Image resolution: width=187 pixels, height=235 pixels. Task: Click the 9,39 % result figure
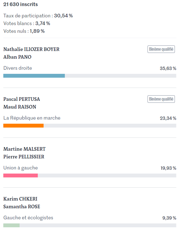[x=169, y=218]
